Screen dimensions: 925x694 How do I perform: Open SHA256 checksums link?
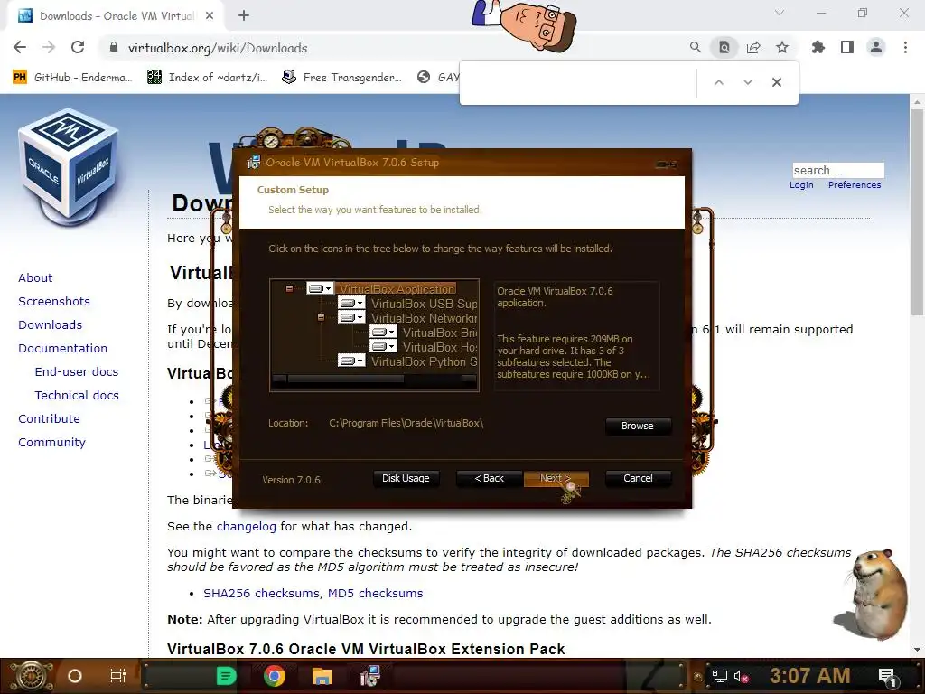click(x=261, y=593)
